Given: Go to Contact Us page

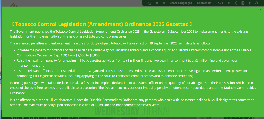Looking at the screenshot, I should 204,3.
